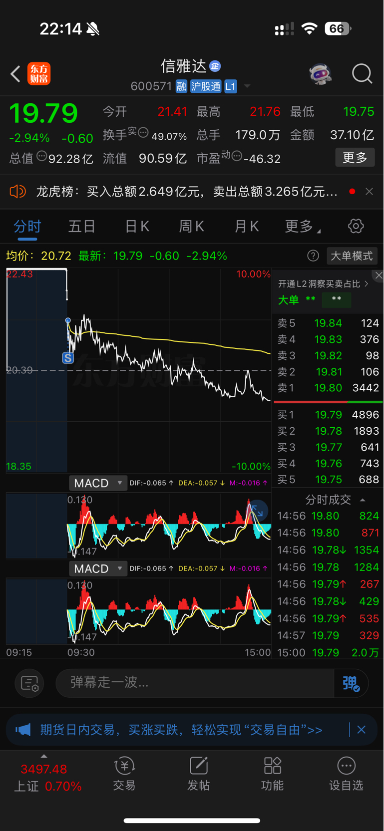Image resolution: width=384 pixels, height=831 pixels.
Task: Tap the buy/sell ratio red-green bar
Action: [328, 402]
